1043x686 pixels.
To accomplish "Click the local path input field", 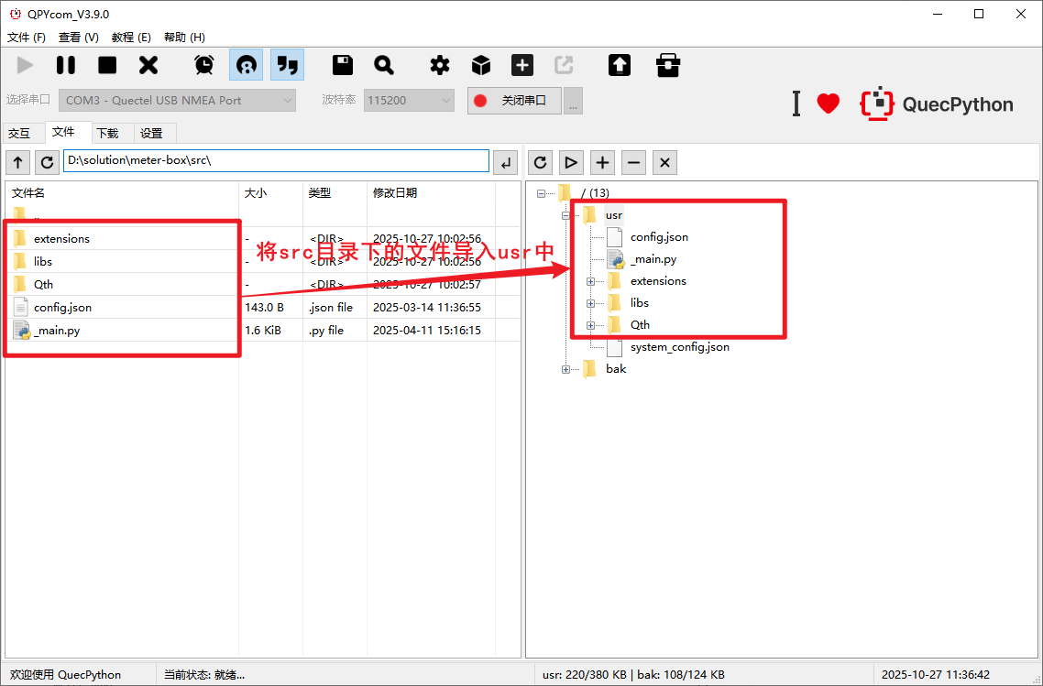I will (x=275, y=161).
